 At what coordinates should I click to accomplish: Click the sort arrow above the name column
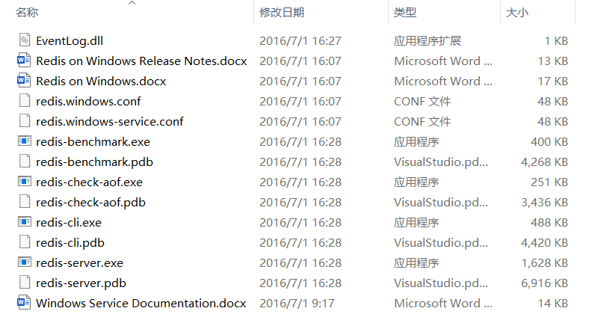[132, 3]
